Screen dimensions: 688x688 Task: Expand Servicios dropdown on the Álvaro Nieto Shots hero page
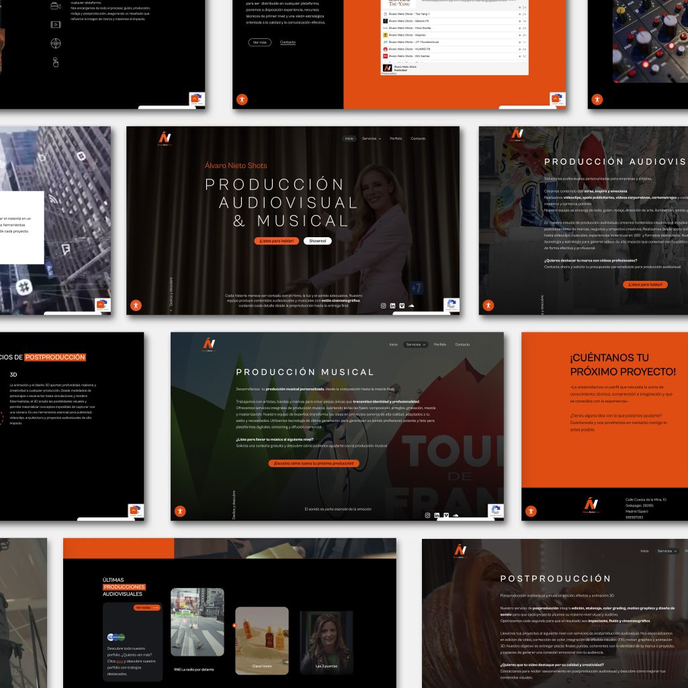point(371,138)
